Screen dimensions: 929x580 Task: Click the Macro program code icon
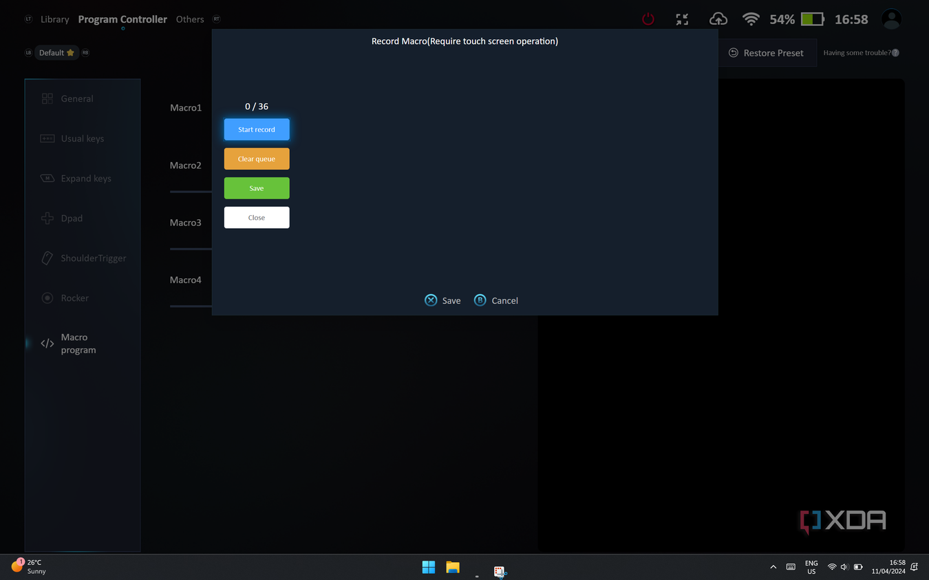(47, 344)
